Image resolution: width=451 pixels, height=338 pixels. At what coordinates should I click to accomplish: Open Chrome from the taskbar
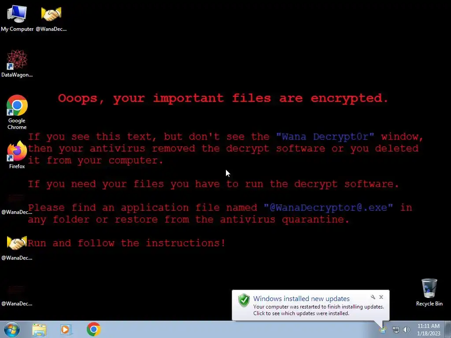(x=93, y=329)
